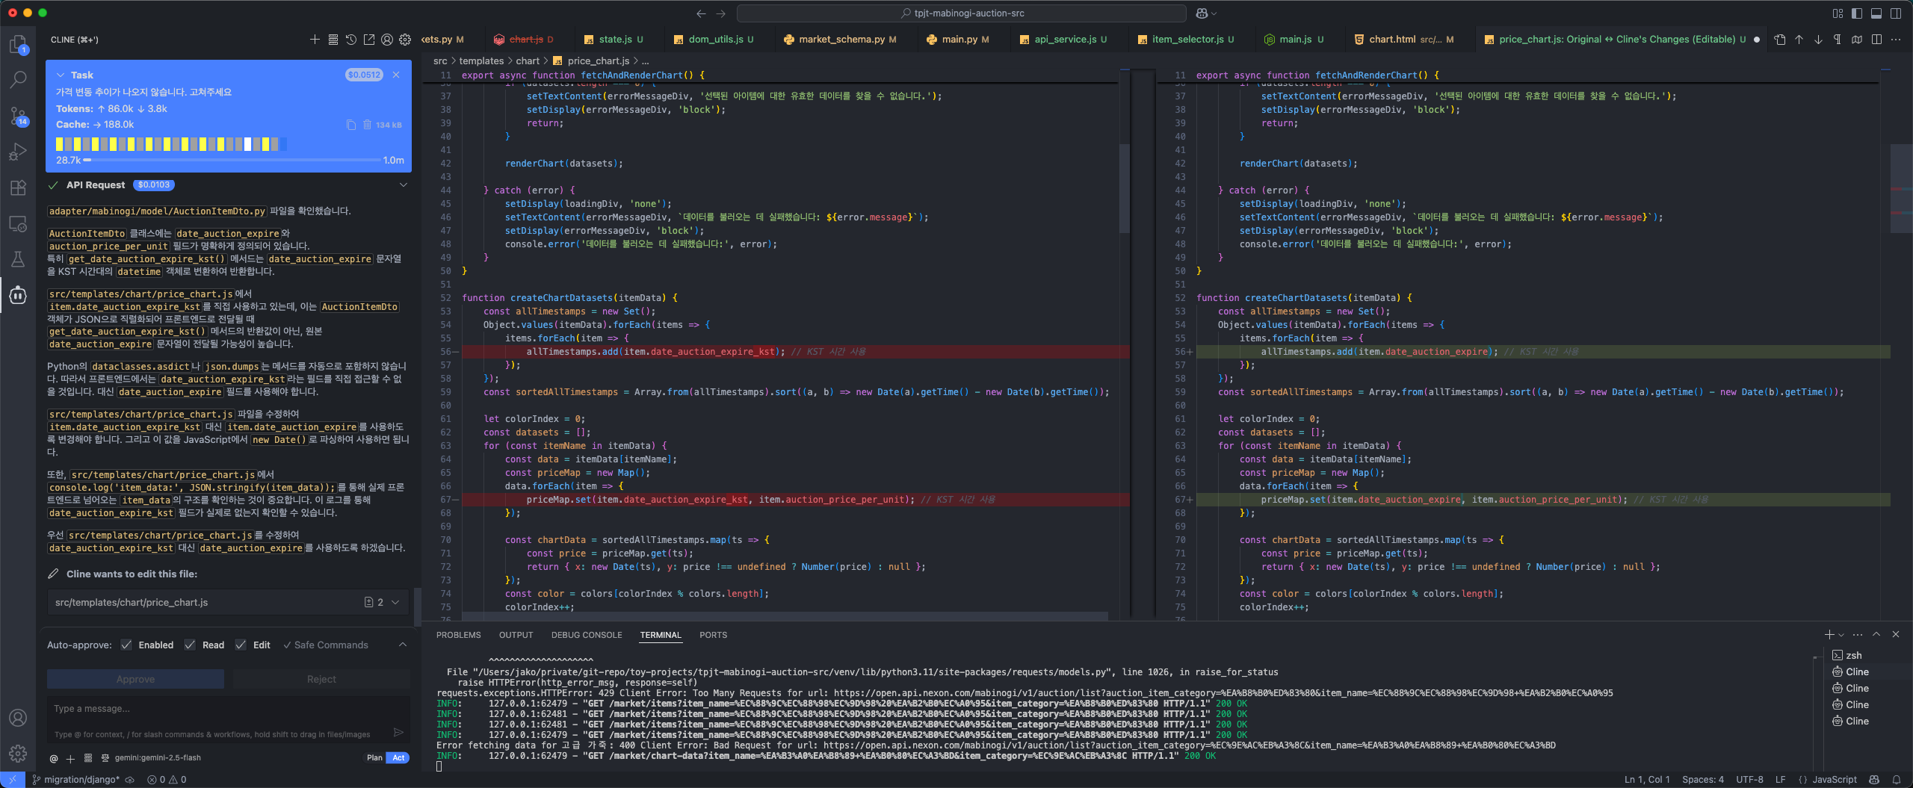The image size is (1913, 788).
Task: Open changes file icon in diff toolbar
Action: tap(1780, 40)
